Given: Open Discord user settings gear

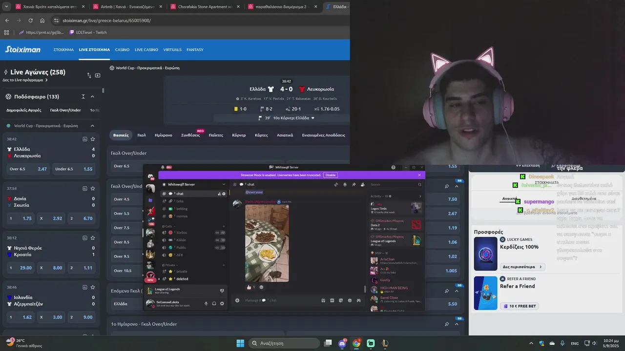Looking at the screenshot, I should pyautogui.click(x=222, y=303).
